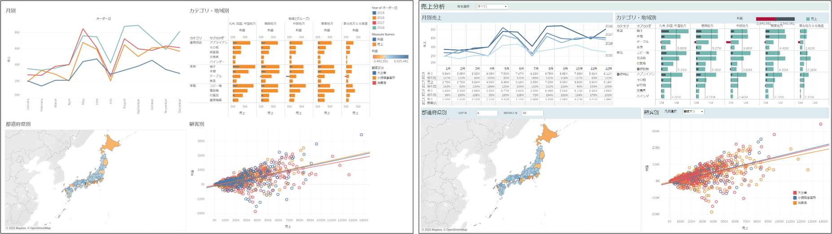
Task: Click the WORST N input field
Action: [x=532, y=113]
